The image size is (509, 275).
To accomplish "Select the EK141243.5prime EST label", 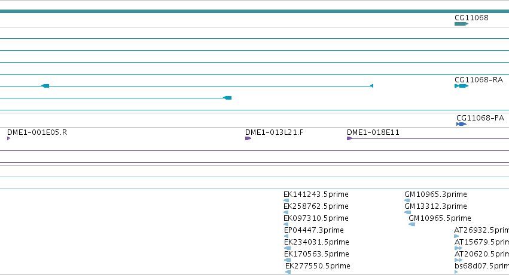I will [316, 194].
